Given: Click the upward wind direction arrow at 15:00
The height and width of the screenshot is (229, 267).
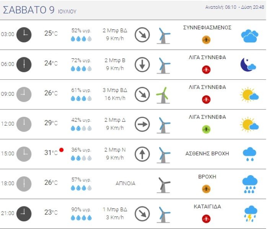Looking at the screenshot, I should 142,154.
